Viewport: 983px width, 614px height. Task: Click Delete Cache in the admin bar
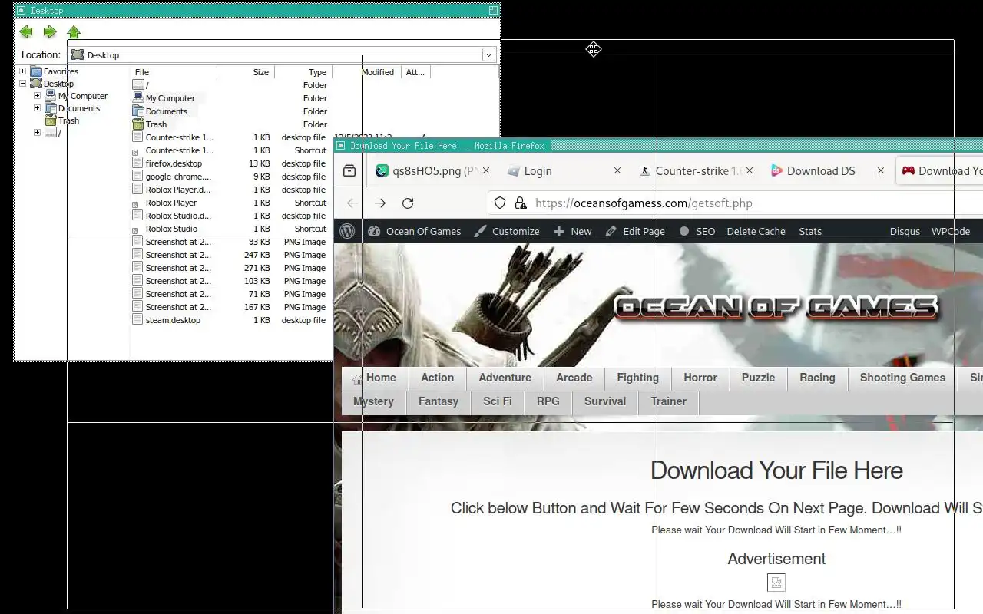click(x=756, y=231)
